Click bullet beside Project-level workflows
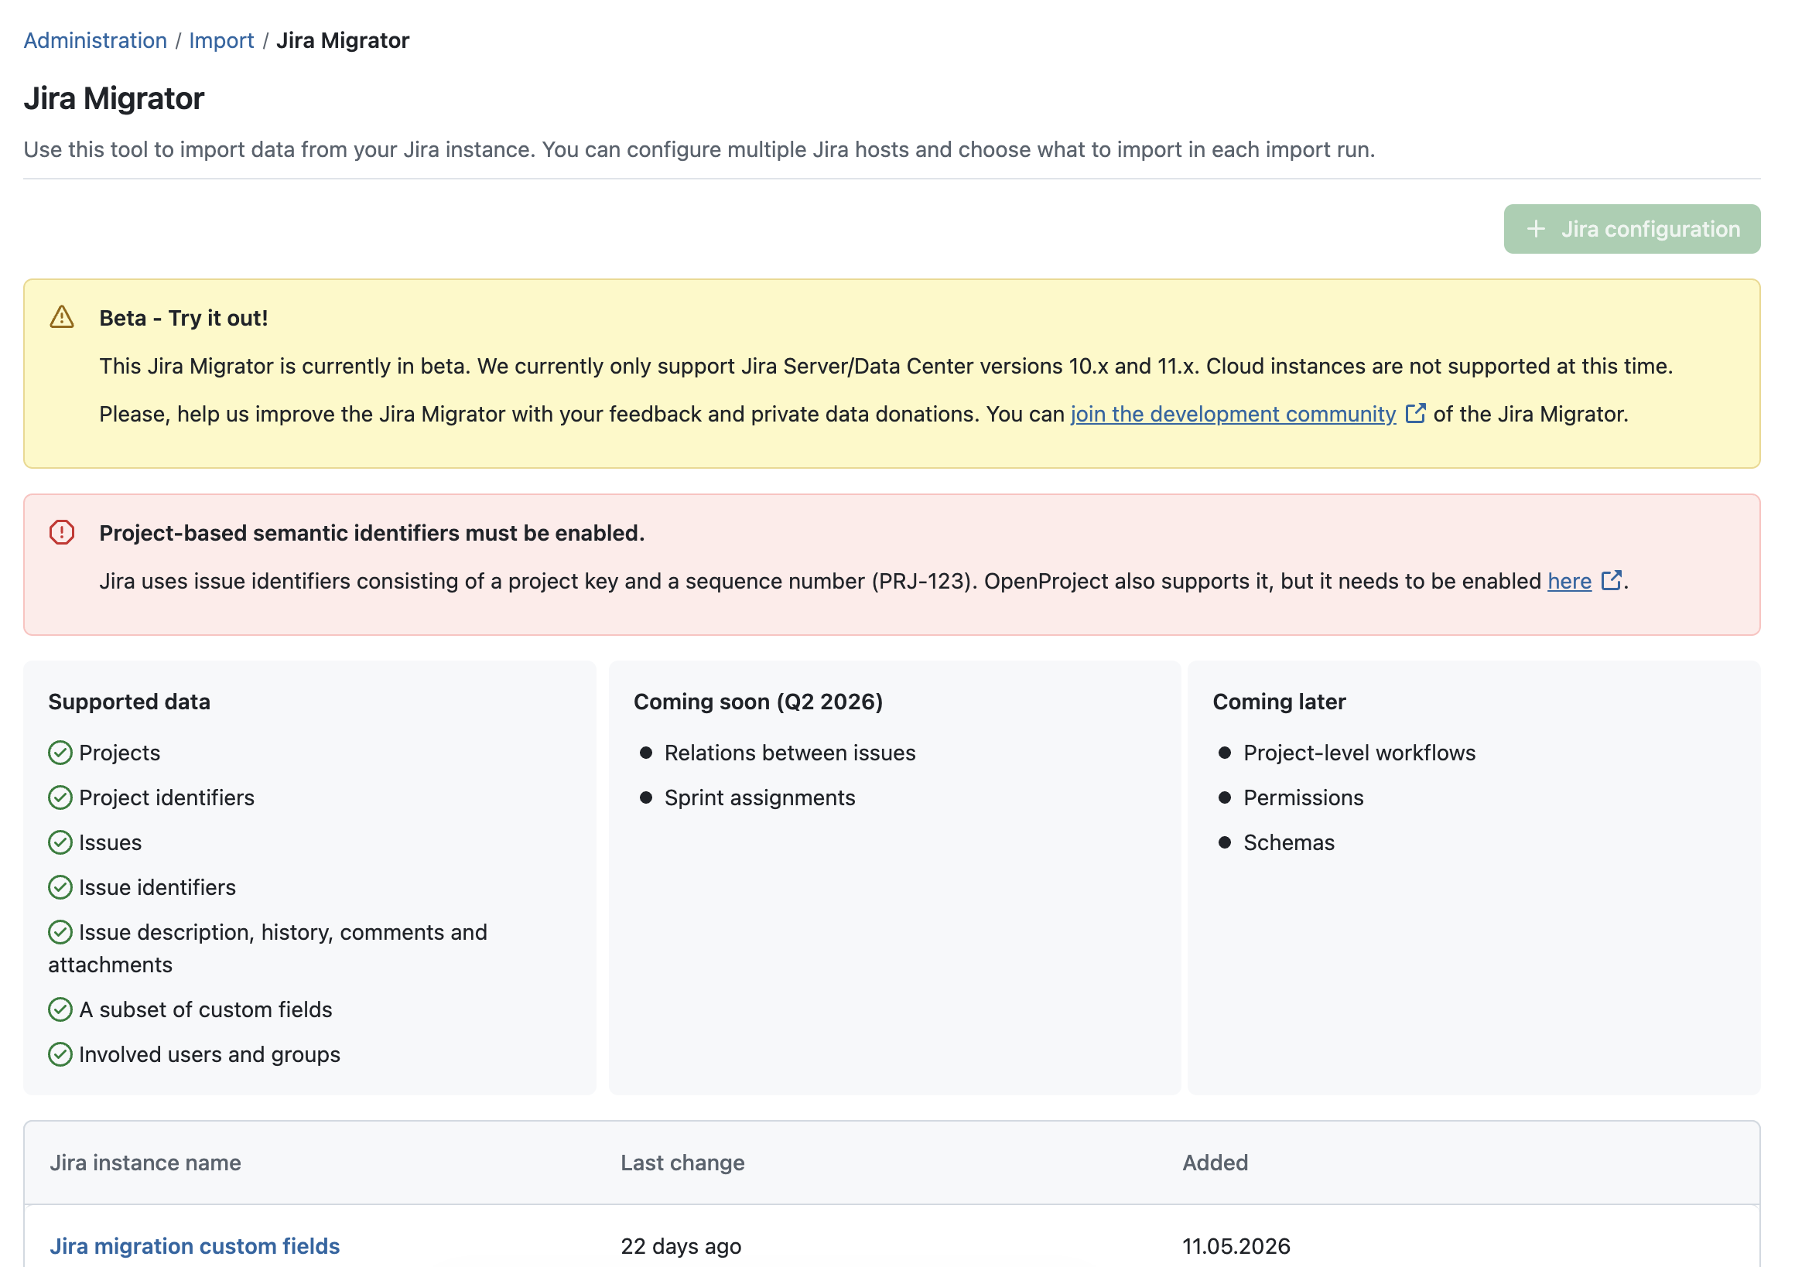The height and width of the screenshot is (1267, 1795). pos(1225,753)
